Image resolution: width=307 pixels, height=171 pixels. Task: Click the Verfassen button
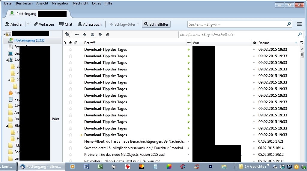(44, 24)
